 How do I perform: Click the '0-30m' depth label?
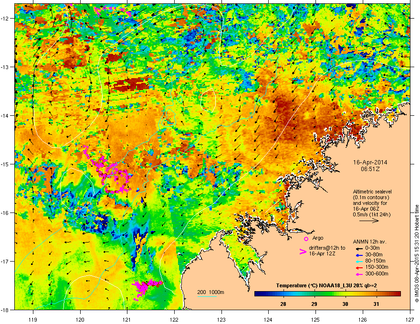coord(372,248)
